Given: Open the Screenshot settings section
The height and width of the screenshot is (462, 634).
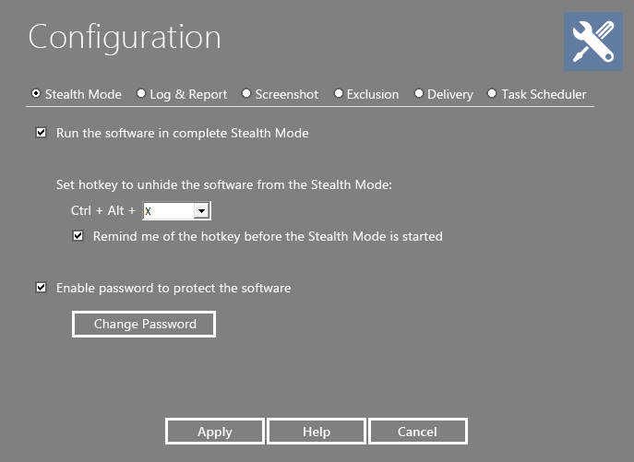Looking at the screenshot, I should click(246, 93).
